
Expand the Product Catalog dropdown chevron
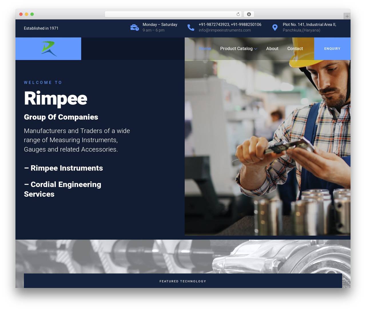click(256, 49)
